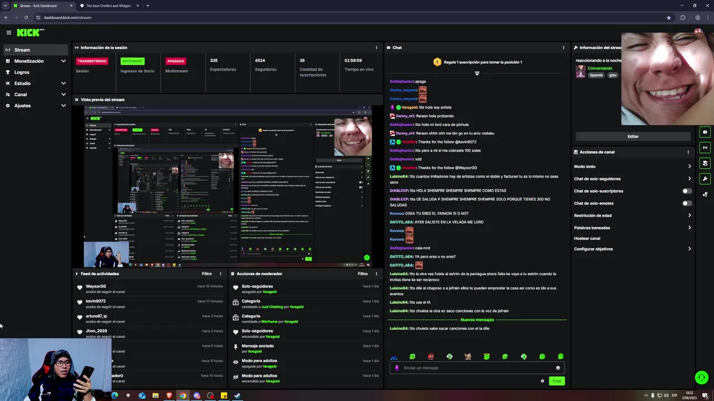Click the Spanish language tag in stream info
714x401 pixels.
point(596,75)
